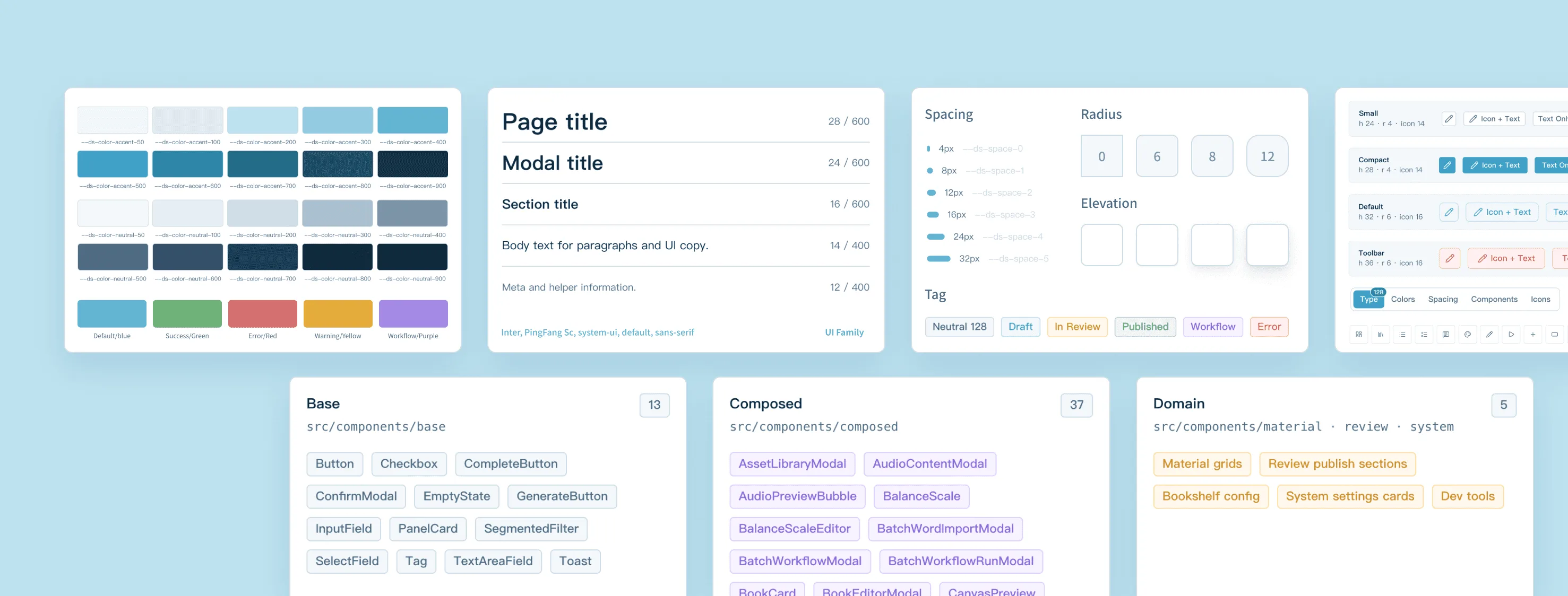1568x596 pixels.
Task: Click the play triangle icon
Action: pyautogui.click(x=1511, y=334)
